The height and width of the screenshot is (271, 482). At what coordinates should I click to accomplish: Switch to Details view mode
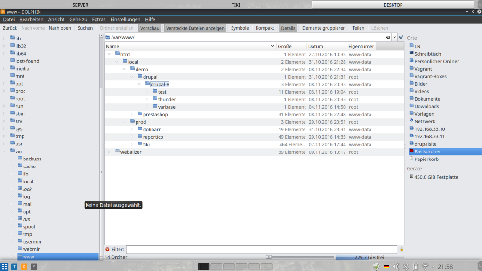coord(288,28)
